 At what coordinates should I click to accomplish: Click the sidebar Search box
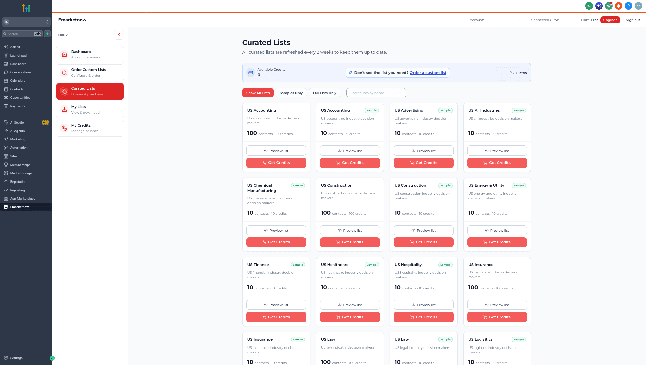(x=22, y=34)
